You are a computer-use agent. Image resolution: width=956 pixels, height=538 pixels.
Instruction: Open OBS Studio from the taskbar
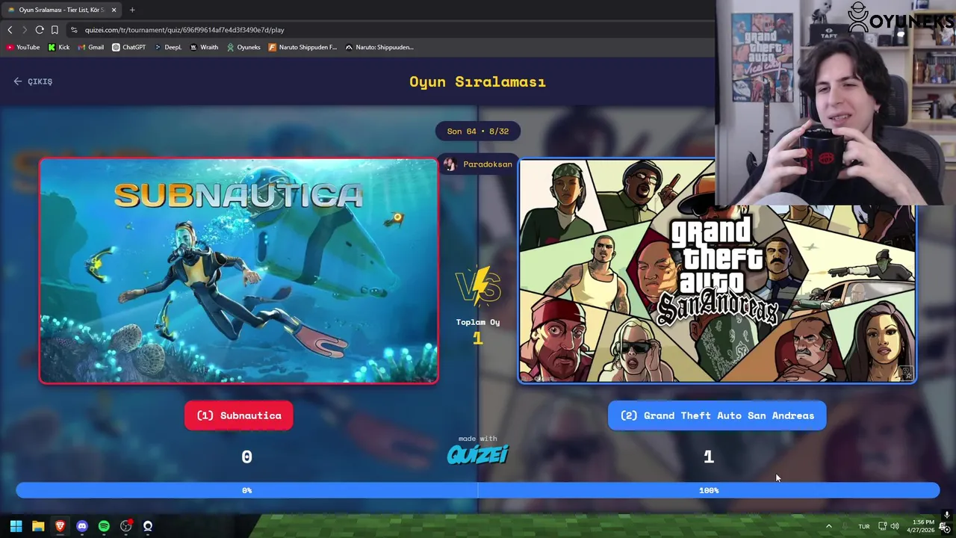click(126, 526)
